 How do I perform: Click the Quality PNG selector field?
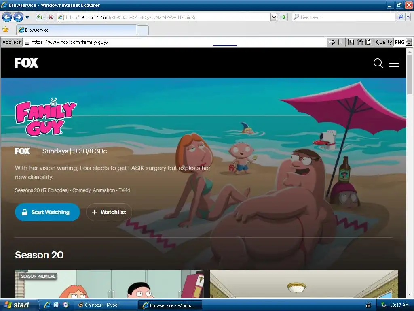[x=400, y=42]
